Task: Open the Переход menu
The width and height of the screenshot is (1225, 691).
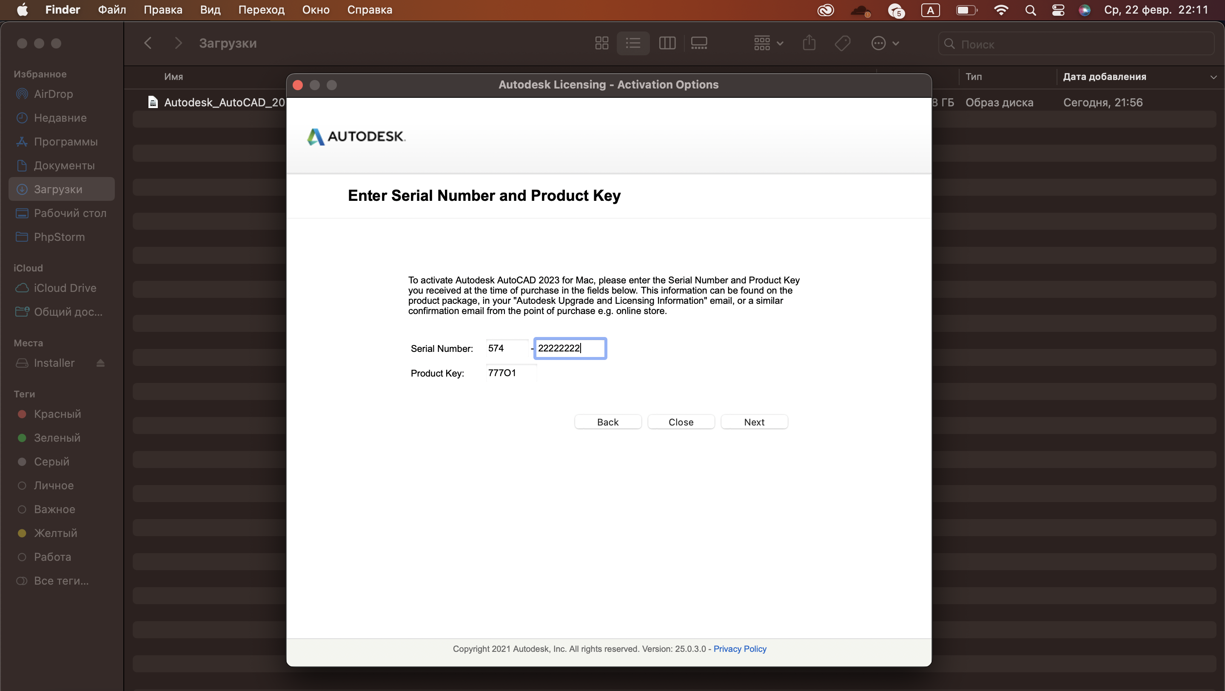Action: click(261, 10)
